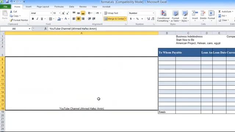The height and width of the screenshot is (132, 235).
Task: Toggle Underline formatting
Action: click(x=42, y=19)
